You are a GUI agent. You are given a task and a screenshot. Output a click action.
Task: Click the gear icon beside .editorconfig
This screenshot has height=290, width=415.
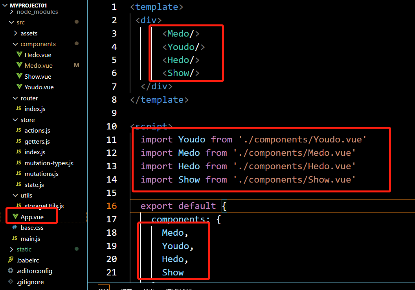(11, 271)
